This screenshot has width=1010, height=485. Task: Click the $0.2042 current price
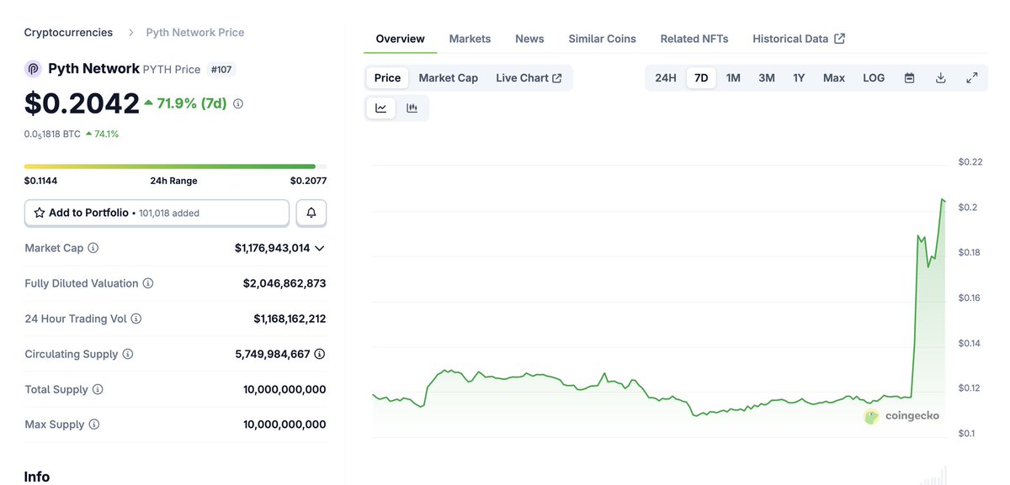click(82, 103)
